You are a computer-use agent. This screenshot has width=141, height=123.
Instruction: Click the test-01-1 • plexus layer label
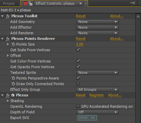(16, 10)
